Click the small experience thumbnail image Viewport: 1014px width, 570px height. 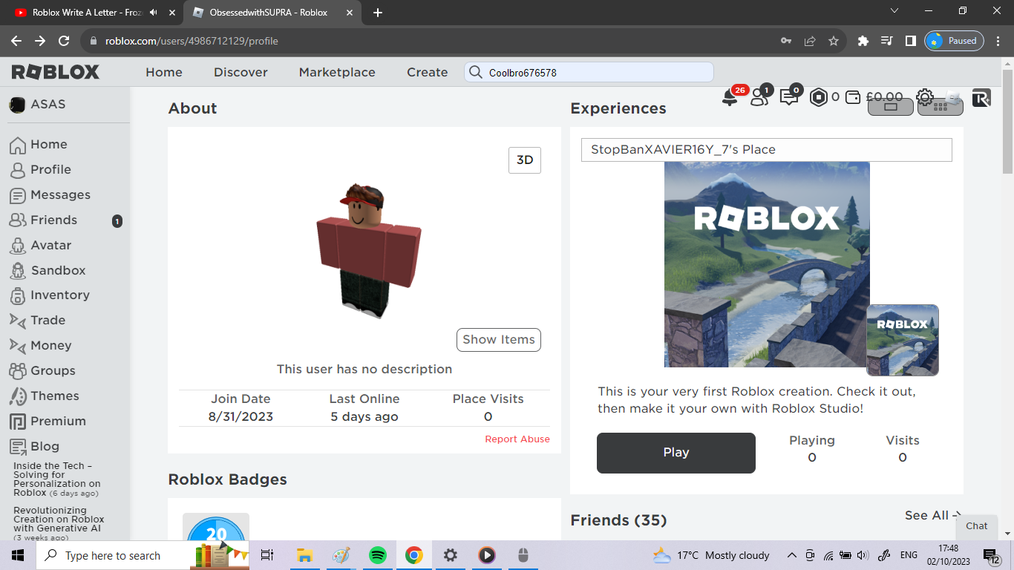coord(903,340)
